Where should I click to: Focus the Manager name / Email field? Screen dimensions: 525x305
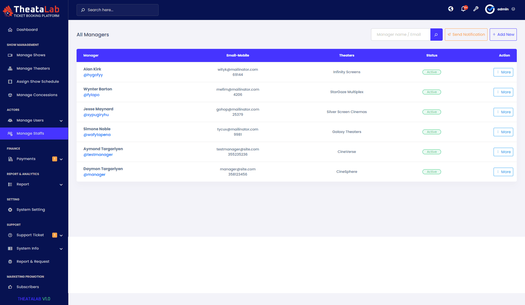pos(401,35)
